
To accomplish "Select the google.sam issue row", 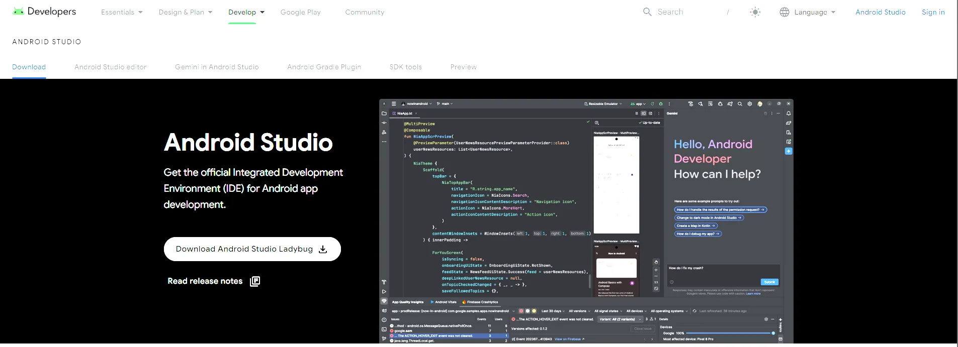I will tap(449, 331).
